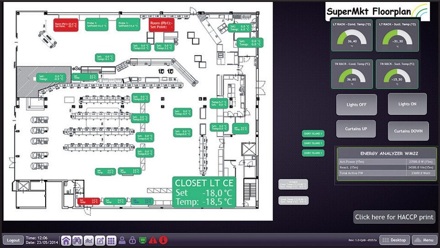Click the green monitor status icon
This screenshot has height=248, width=440.
[x=143, y=240]
